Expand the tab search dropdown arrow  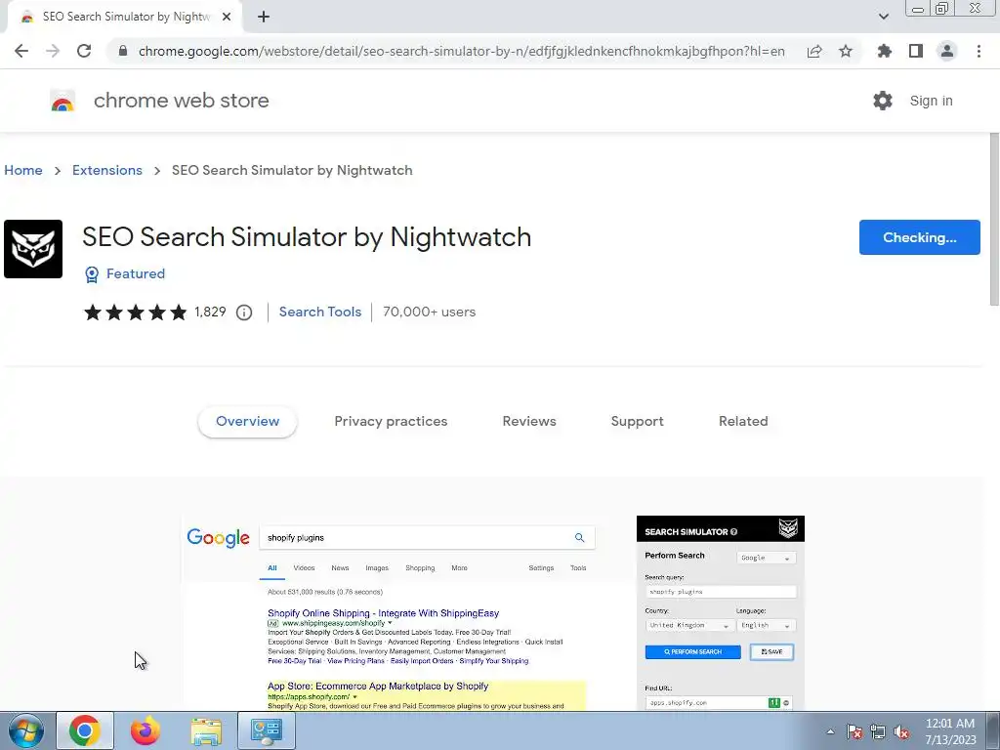point(883,17)
